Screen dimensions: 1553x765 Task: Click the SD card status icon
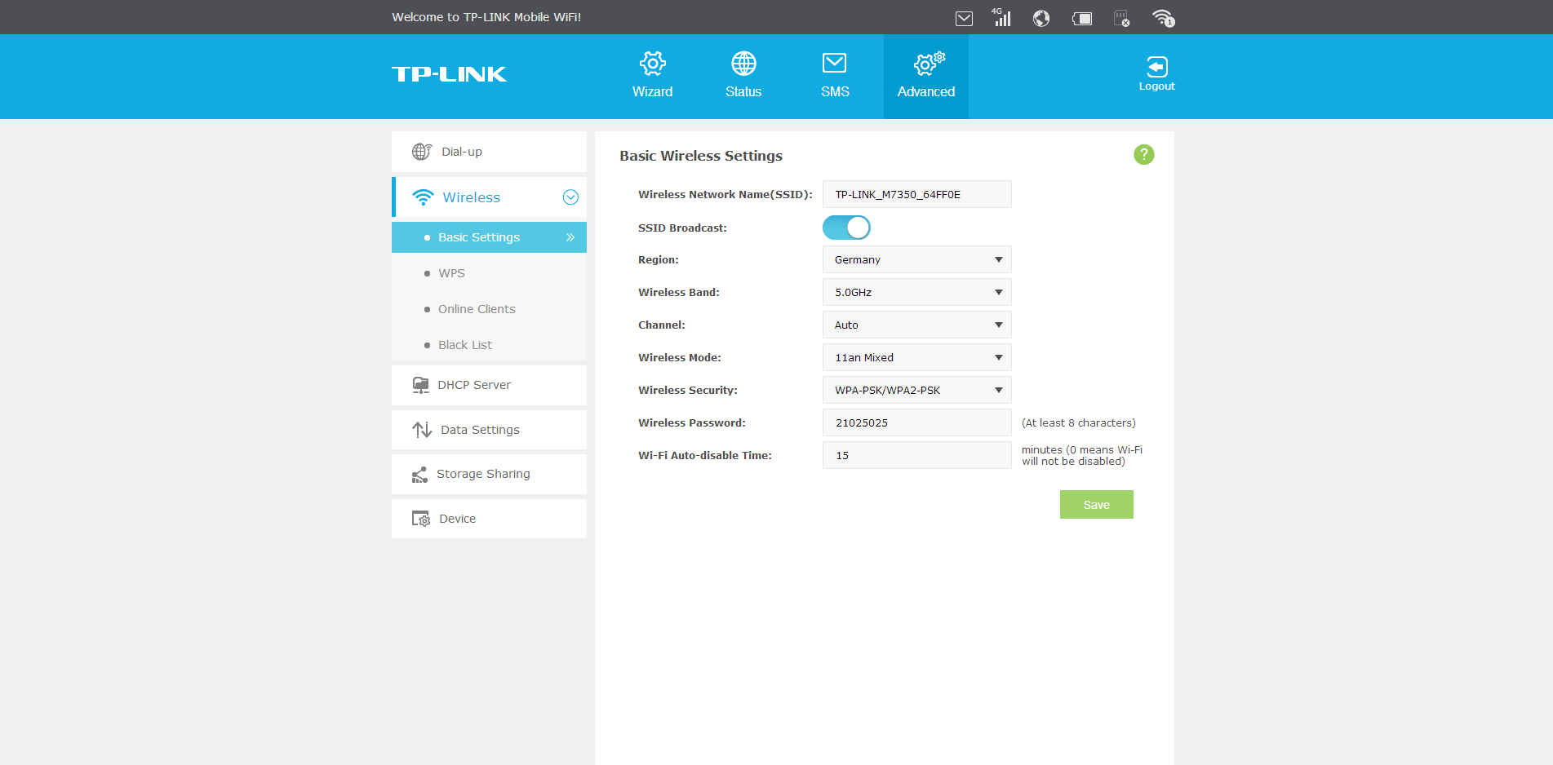(x=1122, y=18)
